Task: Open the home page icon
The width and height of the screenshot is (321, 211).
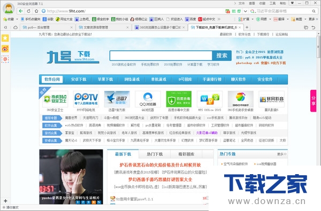Action: click(36, 11)
